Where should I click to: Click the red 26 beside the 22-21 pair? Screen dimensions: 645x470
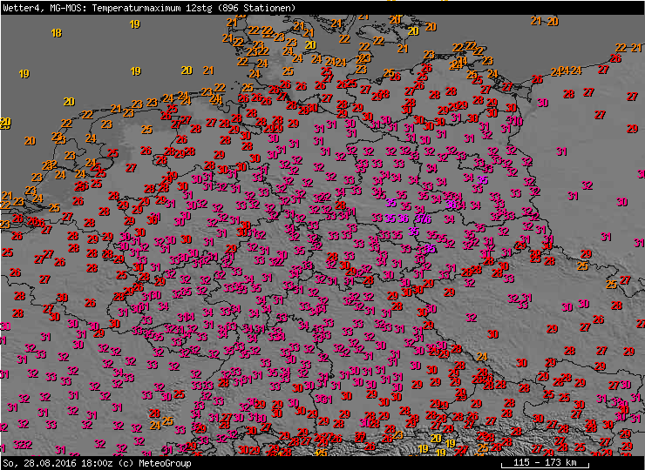click(615, 58)
